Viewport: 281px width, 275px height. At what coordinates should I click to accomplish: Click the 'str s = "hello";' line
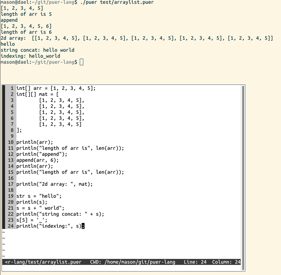(39, 196)
